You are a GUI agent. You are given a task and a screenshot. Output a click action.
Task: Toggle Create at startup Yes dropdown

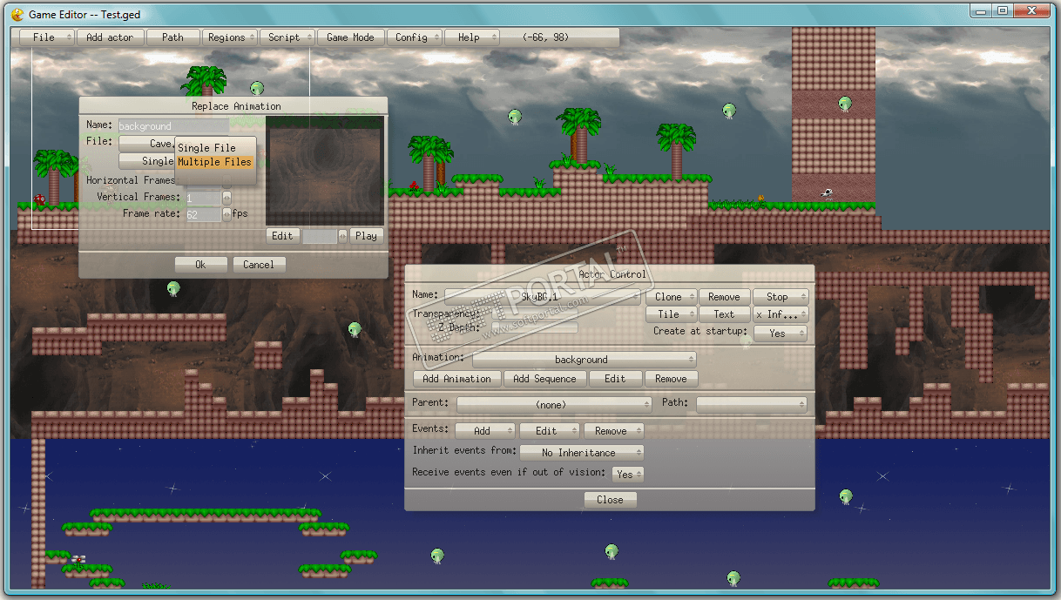click(x=781, y=334)
